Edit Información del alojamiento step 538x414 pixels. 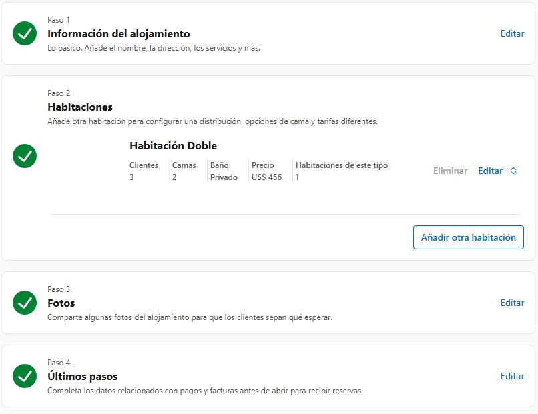[x=512, y=33]
